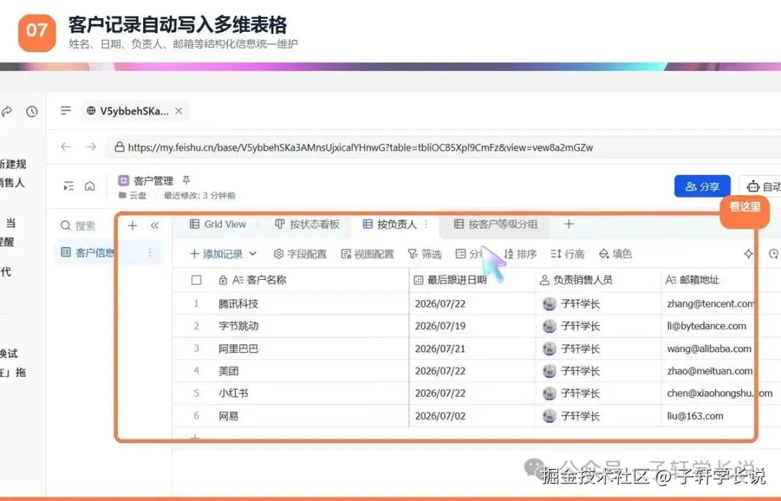
Task: Adjust 行高 row height
Action: click(568, 254)
